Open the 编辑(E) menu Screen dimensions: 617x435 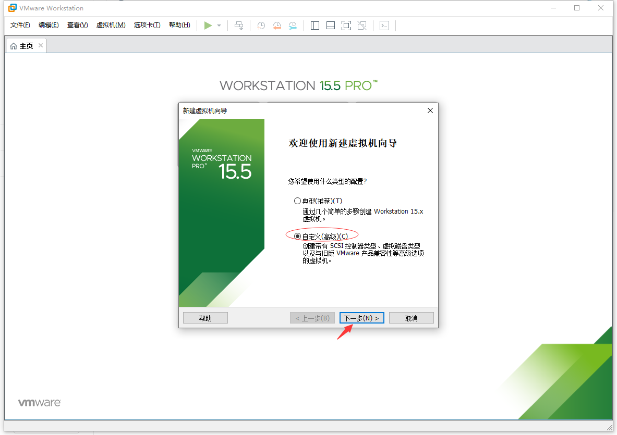coord(49,25)
